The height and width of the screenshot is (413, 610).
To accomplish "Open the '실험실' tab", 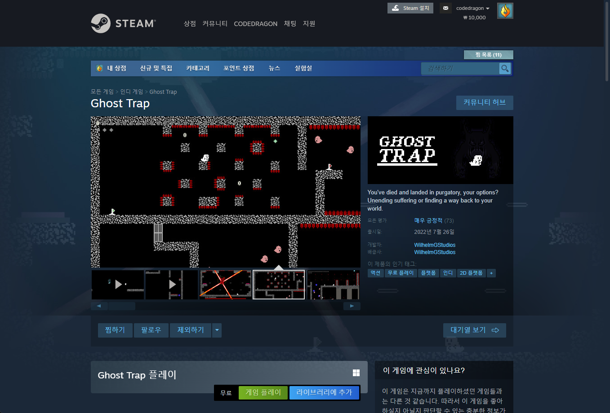I will click(303, 68).
